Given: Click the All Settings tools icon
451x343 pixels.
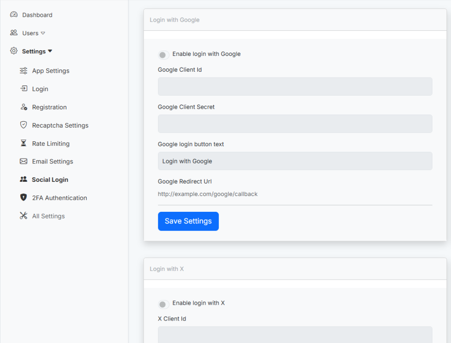Looking at the screenshot, I should pos(24,216).
